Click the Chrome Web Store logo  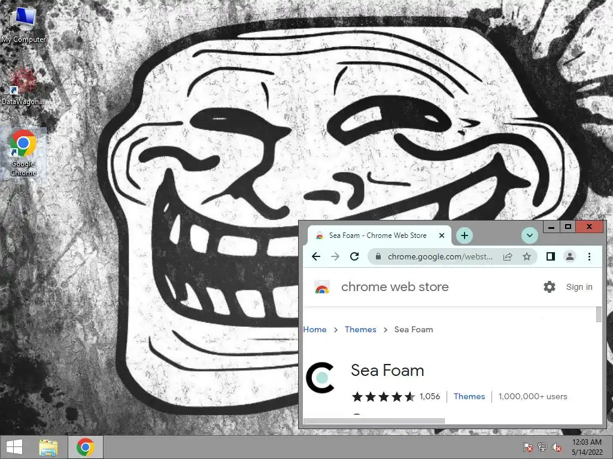point(322,287)
